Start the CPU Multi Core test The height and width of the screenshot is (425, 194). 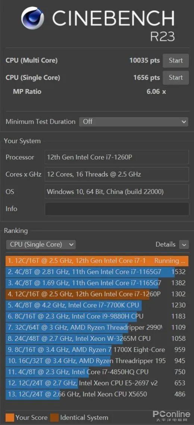[176, 60]
